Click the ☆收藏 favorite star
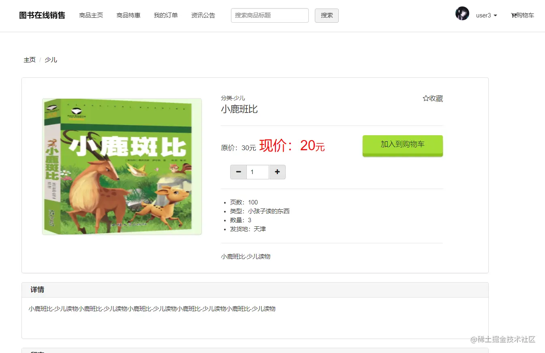545x353 pixels. pos(433,98)
